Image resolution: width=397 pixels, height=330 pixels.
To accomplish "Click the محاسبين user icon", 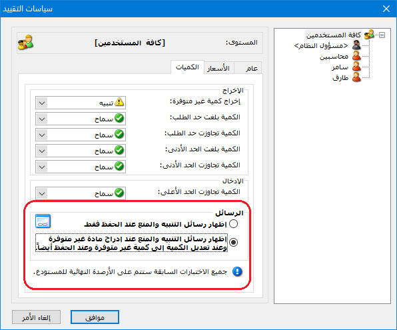I will [356, 56].
